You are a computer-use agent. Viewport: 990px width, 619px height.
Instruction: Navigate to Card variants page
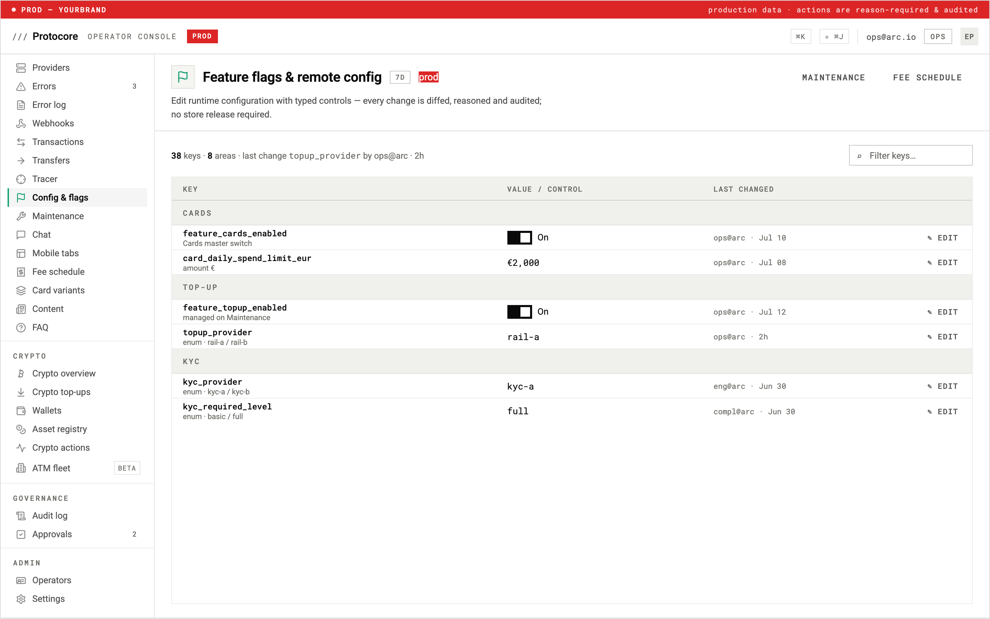pos(77,290)
